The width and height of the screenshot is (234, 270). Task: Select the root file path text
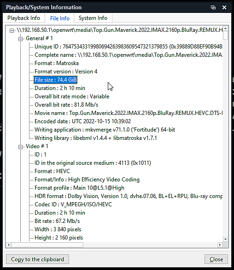pos(120,30)
